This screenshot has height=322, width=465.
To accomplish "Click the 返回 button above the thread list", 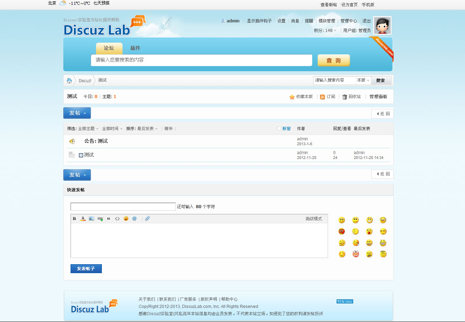I will [x=382, y=114].
